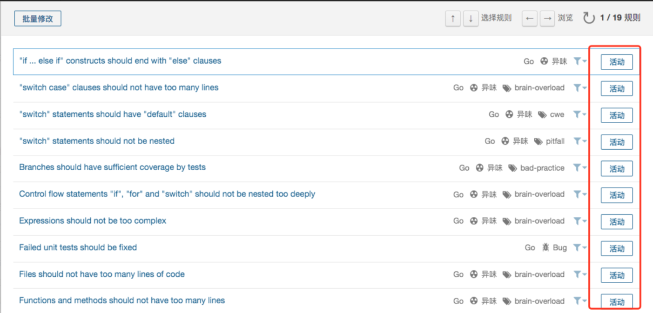
Task: Open filter dropdown for "switch case" clauses rule
Action: pos(580,87)
